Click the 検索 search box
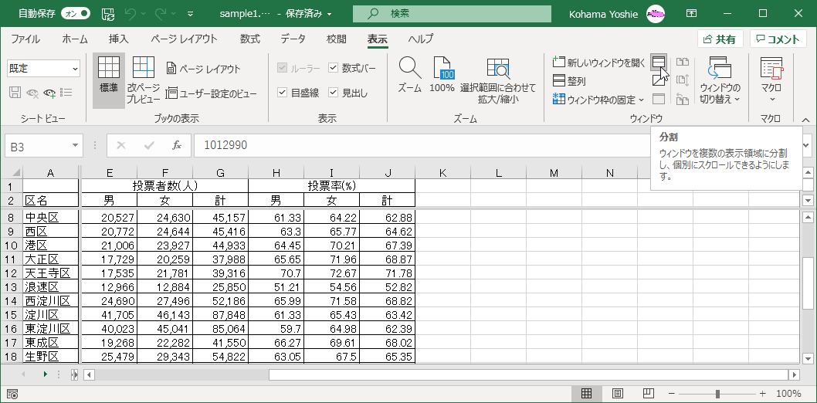Image resolution: width=817 pixels, height=403 pixels. (x=452, y=14)
